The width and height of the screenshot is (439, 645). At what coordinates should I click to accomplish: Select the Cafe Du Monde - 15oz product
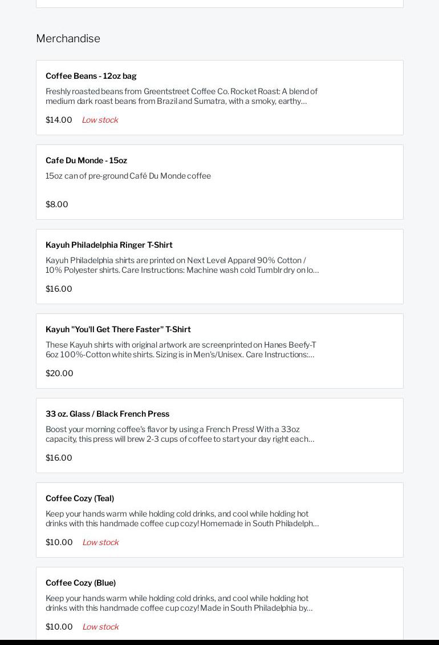pyautogui.click(x=86, y=160)
